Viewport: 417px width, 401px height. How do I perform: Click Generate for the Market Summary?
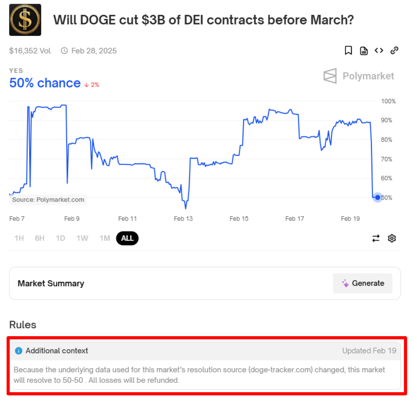pos(362,283)
